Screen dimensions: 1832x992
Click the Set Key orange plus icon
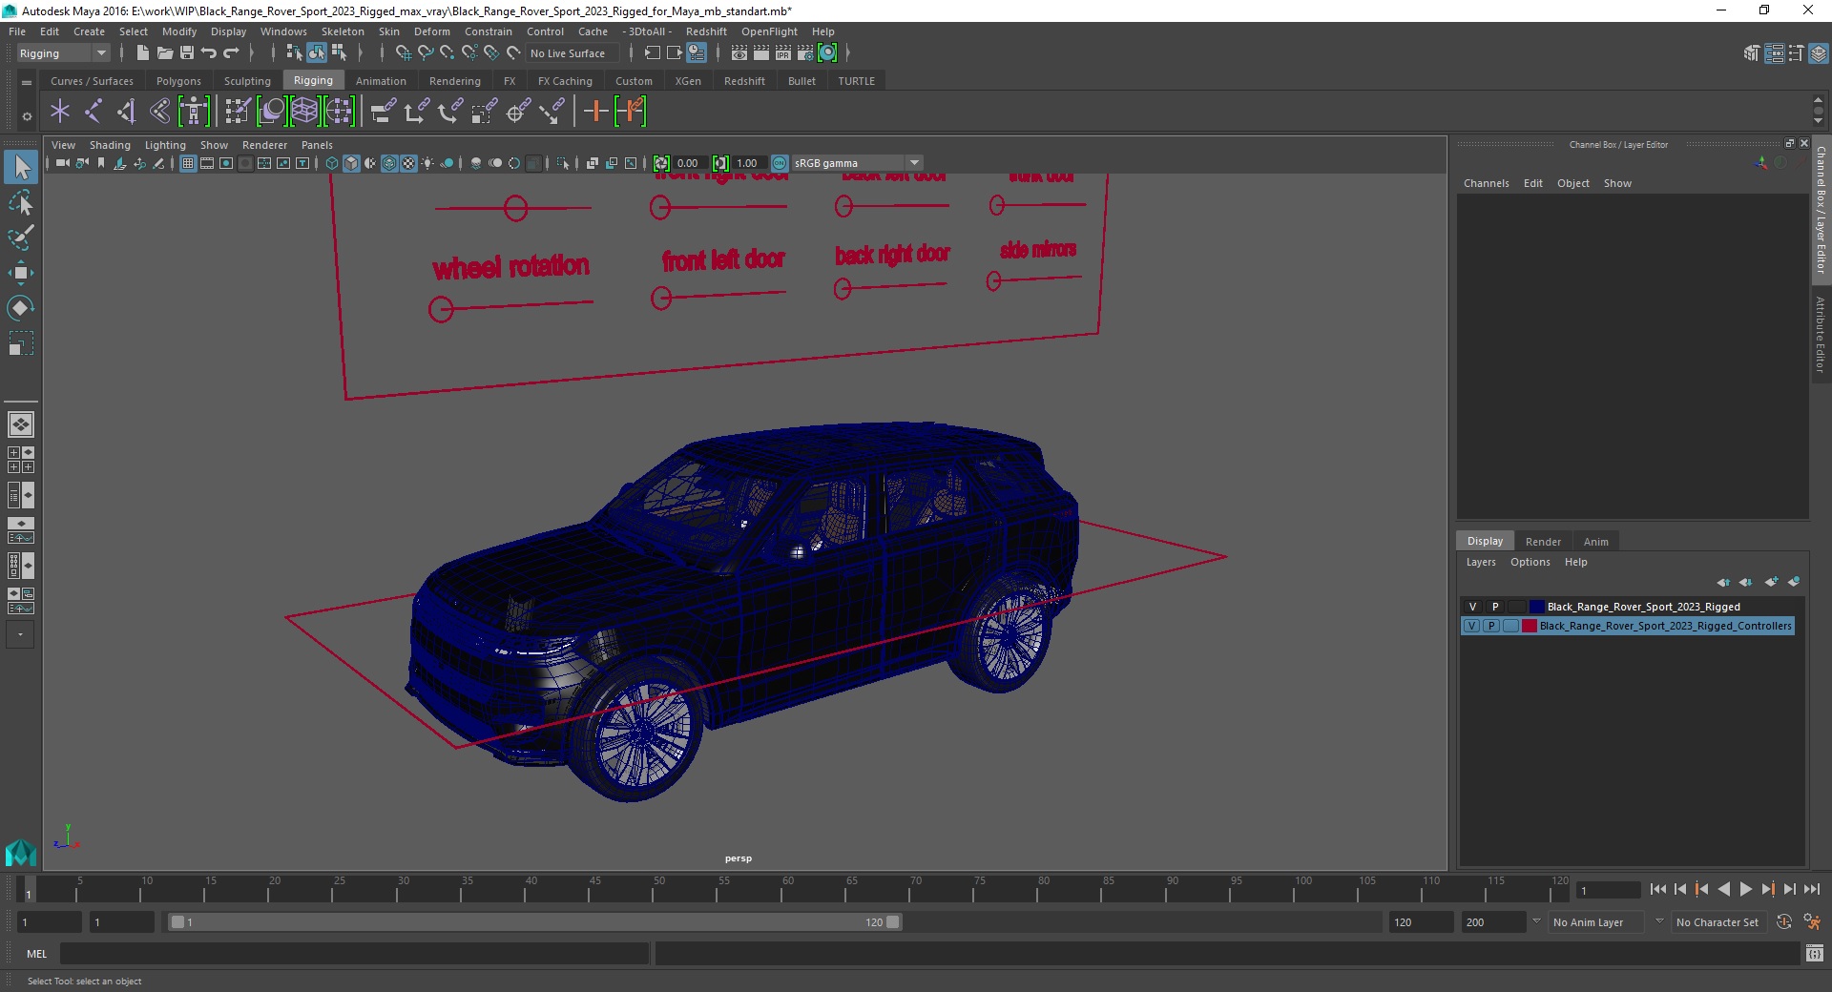pos(595,112)
